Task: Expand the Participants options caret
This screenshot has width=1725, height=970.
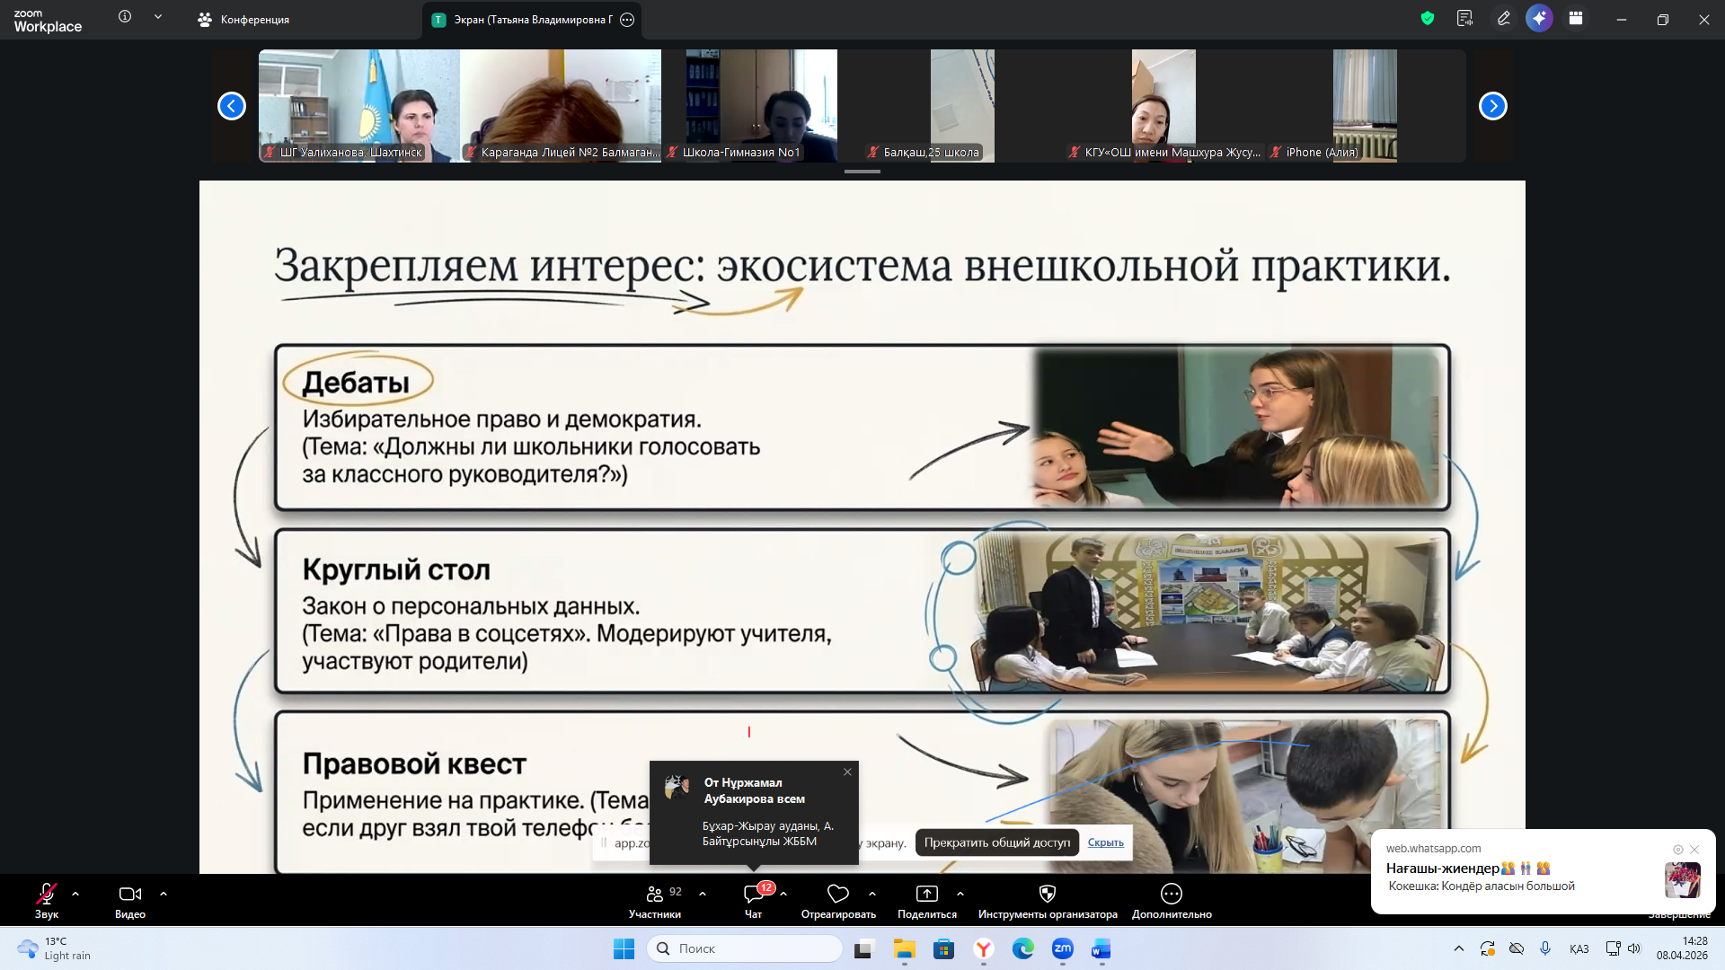Action: (703, 894)
